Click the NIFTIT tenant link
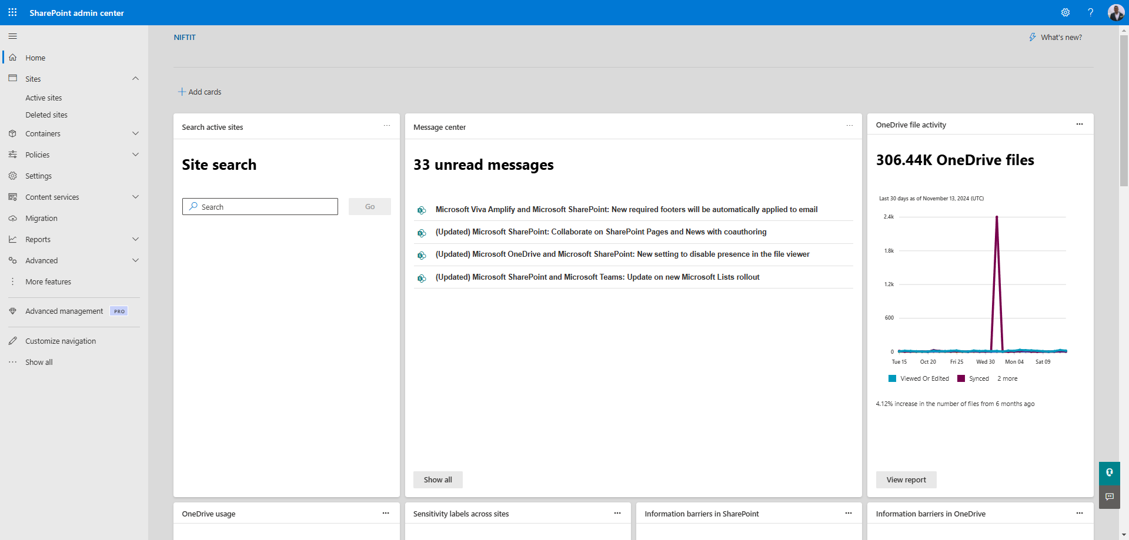Viewport: 1129px width, 540px height. coord(185,37)
